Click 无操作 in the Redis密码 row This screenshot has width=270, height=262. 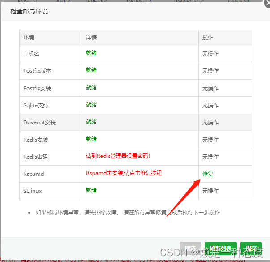click(x=210, y=157)
